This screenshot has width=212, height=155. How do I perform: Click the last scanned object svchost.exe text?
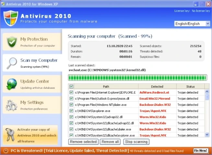107,70
